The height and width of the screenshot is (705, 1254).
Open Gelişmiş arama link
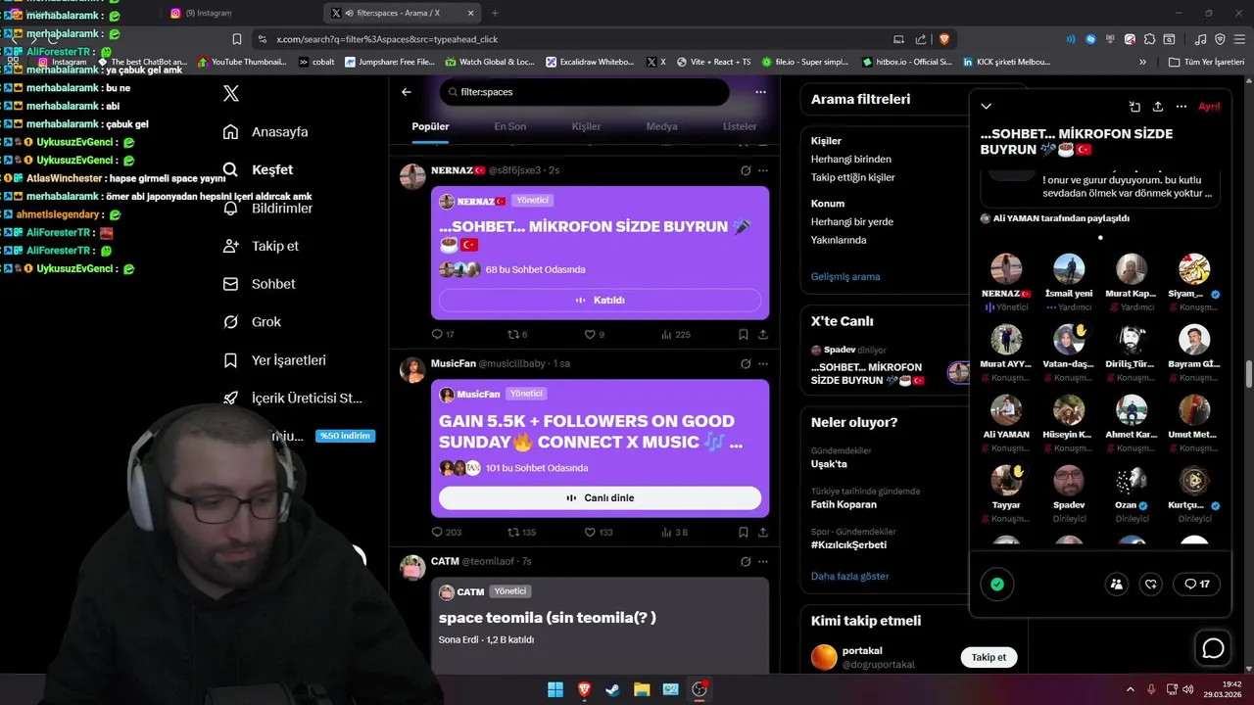tap(845, 277)
